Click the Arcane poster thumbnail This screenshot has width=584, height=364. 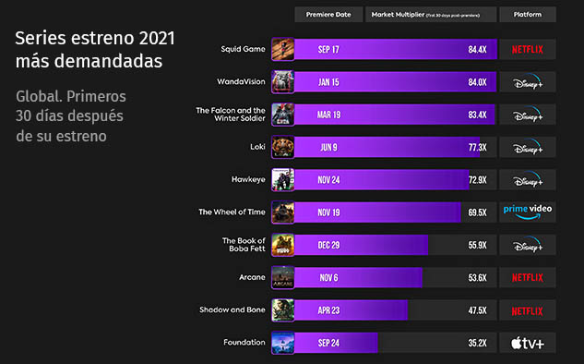(282, 277)
